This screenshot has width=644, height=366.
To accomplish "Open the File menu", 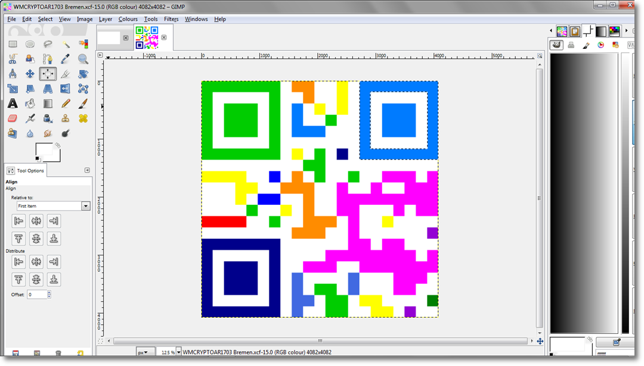I will (x=11, y=19).
